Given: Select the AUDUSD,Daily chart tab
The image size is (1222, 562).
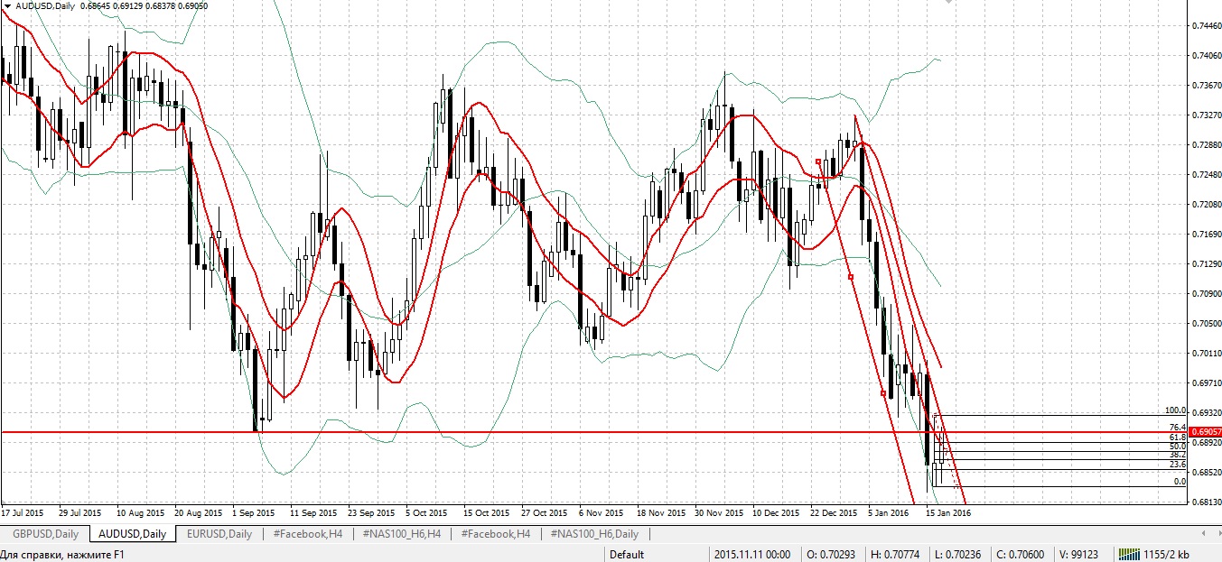Looking at the screenshot, I should (x=132, y=534).
